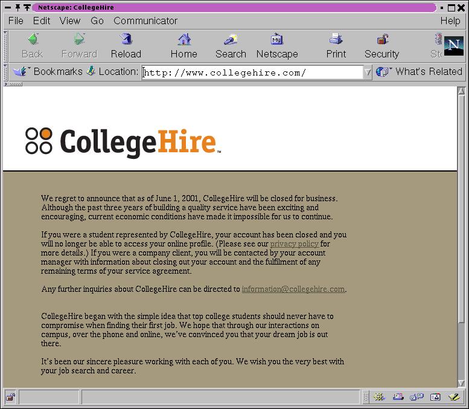
Task: Open Navigator from component bar
Action: click(x=379, y=397)
